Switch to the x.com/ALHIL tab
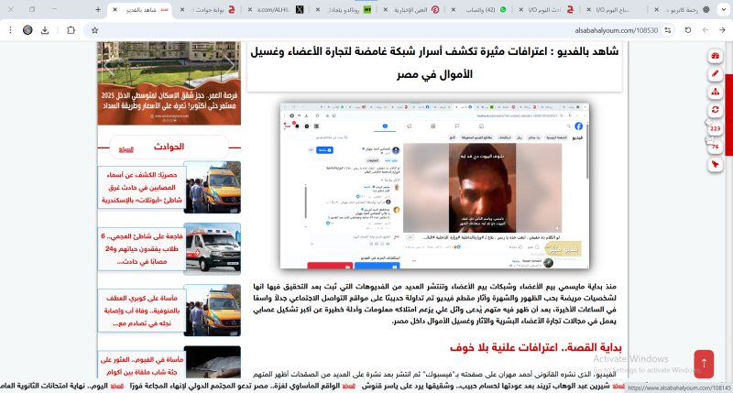 click(278, 9)
